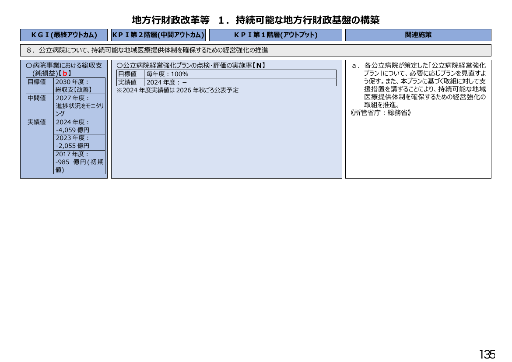Select the 関連施策 column header

[418, 35]
